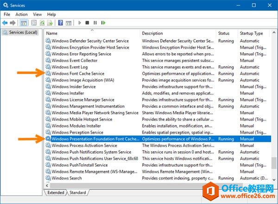Click gear icon of Windows Insider Service
Screen dimensions: 278x204
[x=48, y=87]
